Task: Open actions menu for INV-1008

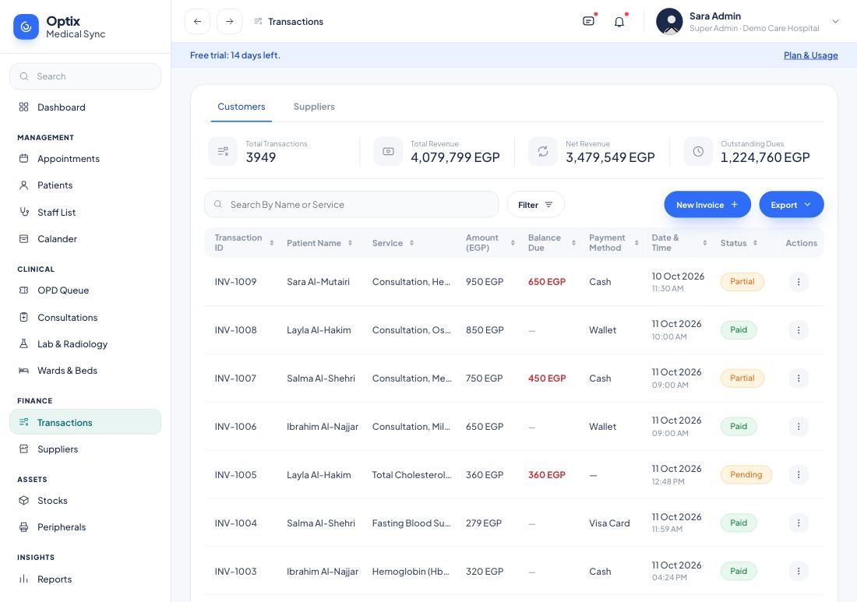Action: tap(799, 330)
